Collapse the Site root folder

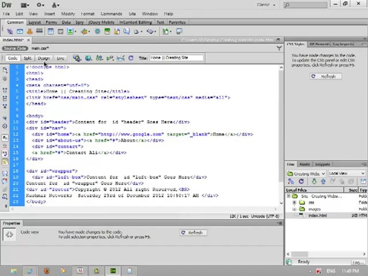coord(288,196)
